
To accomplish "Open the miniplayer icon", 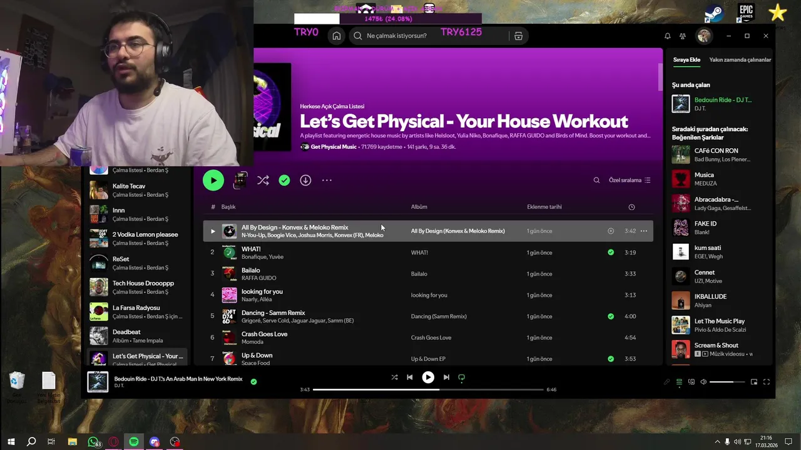I will click(x=754, y=382).
